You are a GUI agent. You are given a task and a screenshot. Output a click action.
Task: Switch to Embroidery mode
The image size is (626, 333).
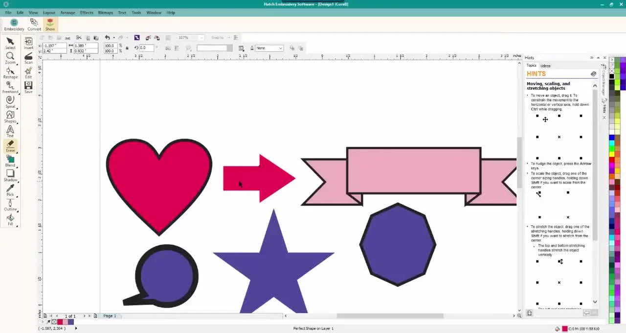coord(14,24)
